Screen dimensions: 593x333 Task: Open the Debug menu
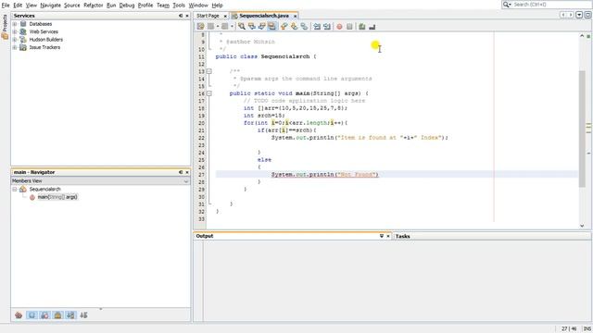(127, 6)
